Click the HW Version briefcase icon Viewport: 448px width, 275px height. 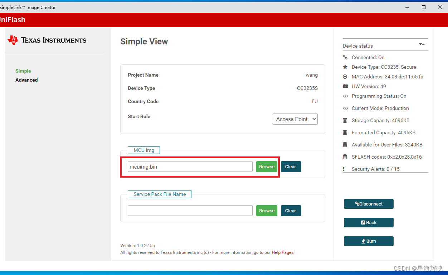345,86
